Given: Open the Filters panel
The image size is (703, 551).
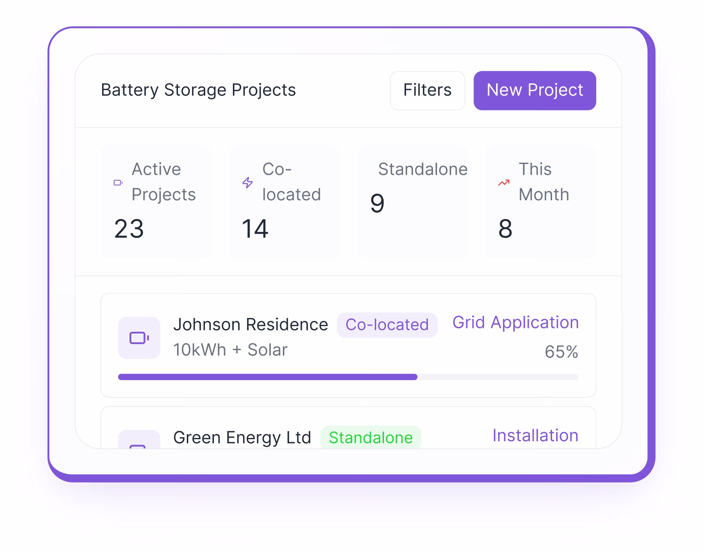Looking at the screenshot, I should [427, 90].
